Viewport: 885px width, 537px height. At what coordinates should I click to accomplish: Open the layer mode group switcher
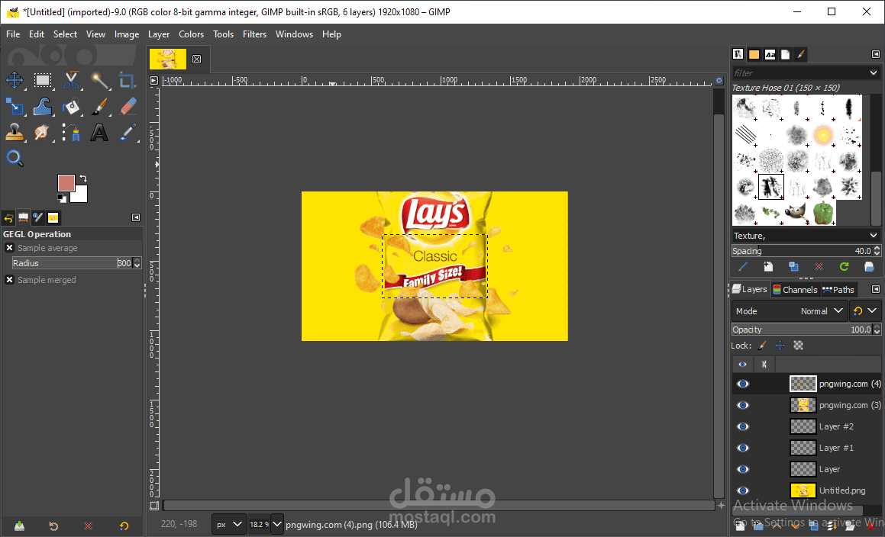(x=864, y=310)
